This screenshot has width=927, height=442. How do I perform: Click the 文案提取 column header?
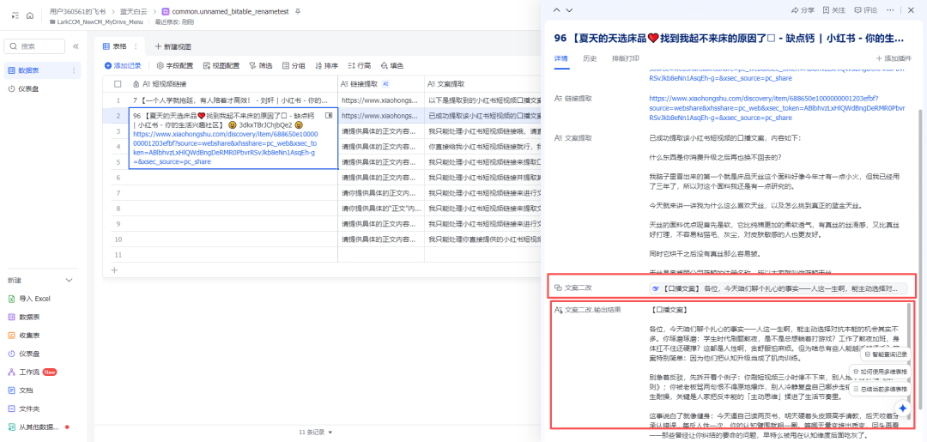pos(483,84)
